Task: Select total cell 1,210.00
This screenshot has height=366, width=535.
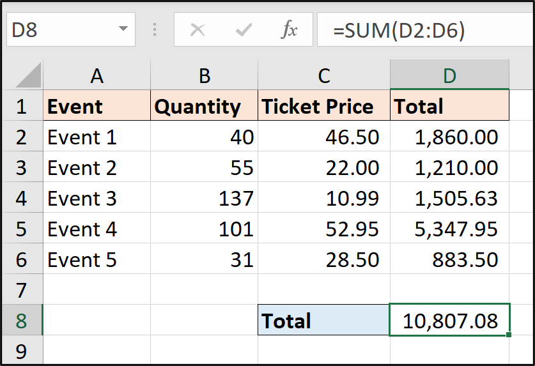Action: (x=449, y=167)
